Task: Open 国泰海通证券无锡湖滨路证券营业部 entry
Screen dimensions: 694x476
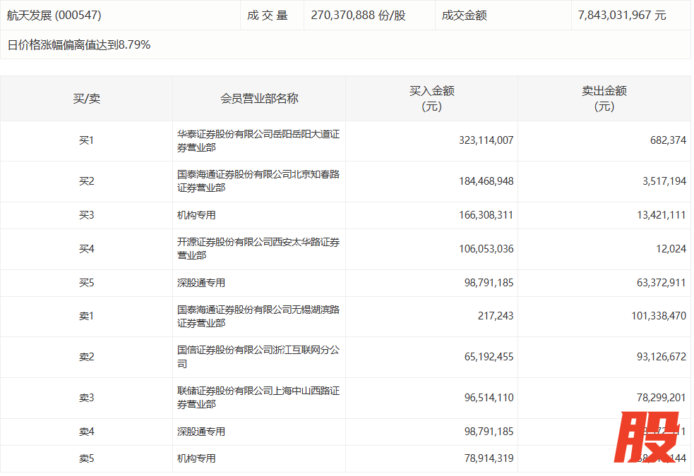Action: pos(258,316)
